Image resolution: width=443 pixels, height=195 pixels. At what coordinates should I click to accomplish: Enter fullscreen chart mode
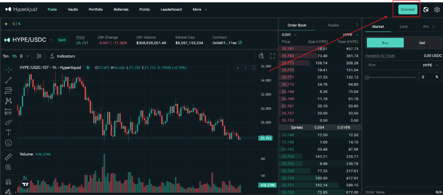[272, 56]
